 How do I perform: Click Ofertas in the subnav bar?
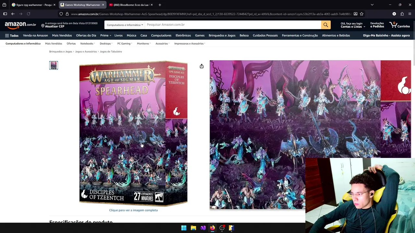coord(71,44)
